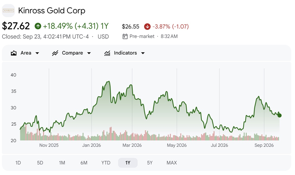
Task: Select the 6M range tab
Action: click(84, 163)
